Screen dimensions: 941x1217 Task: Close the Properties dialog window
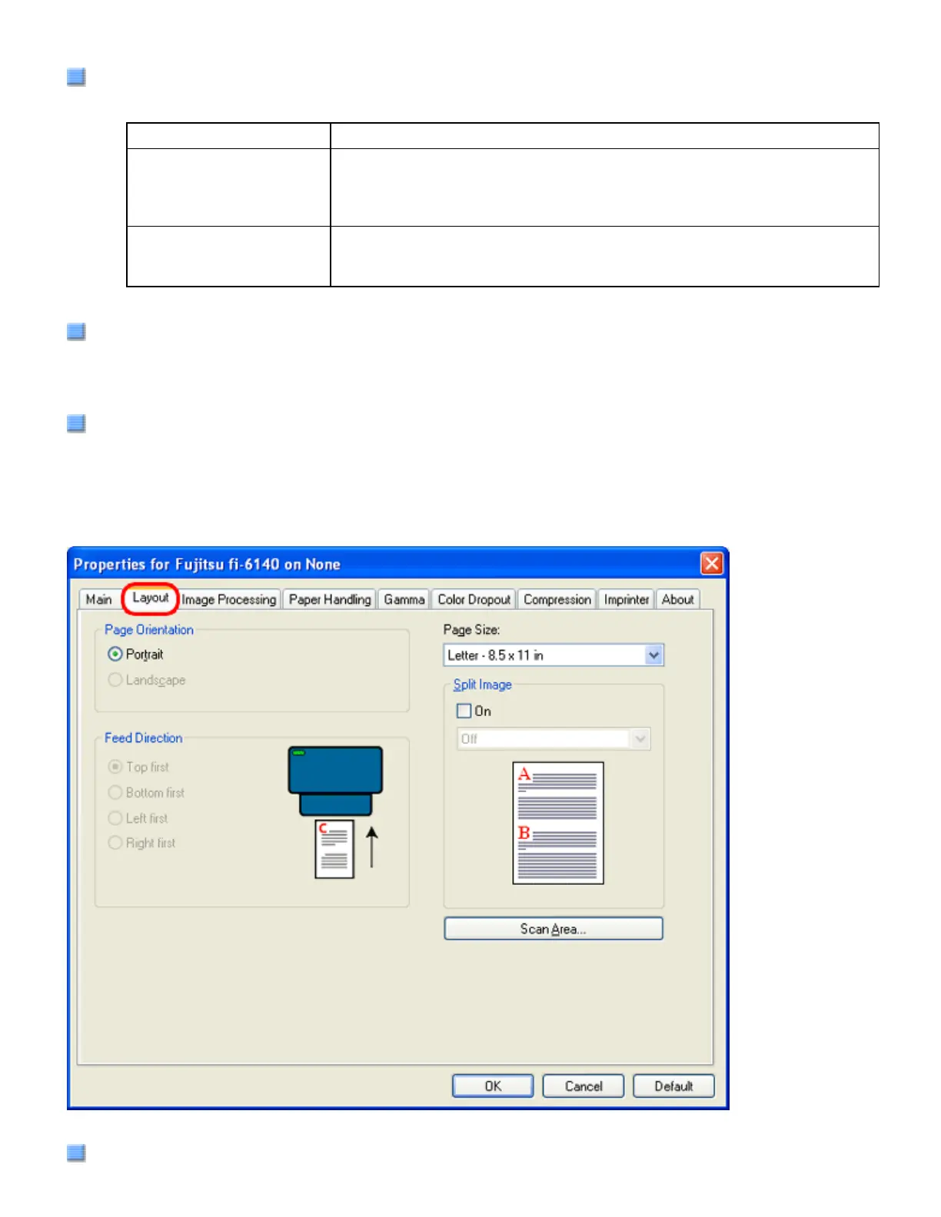pyautogui.click(x=712, y=564)
